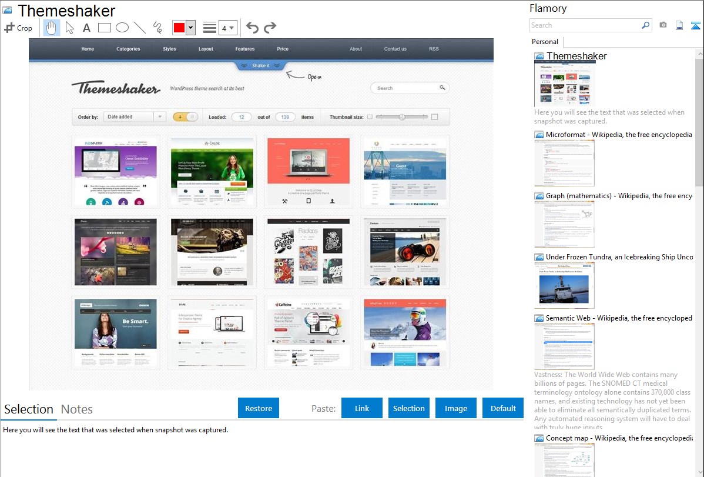The height and width of the screenshot is (477, 704).
Task: Redo the last undone action
Action: click(270, 28)
